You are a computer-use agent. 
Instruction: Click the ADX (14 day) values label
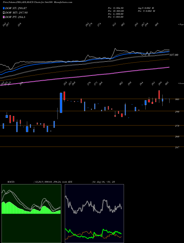(x=103, y=182)
